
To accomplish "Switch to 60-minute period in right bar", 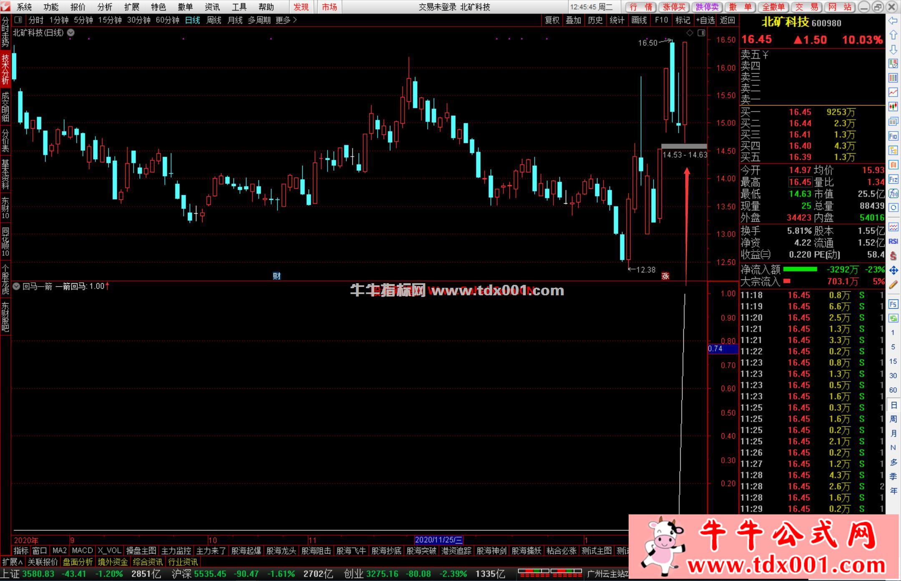I will 893,390.
